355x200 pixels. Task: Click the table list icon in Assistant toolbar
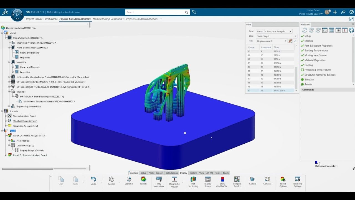(x=331, y=30)
